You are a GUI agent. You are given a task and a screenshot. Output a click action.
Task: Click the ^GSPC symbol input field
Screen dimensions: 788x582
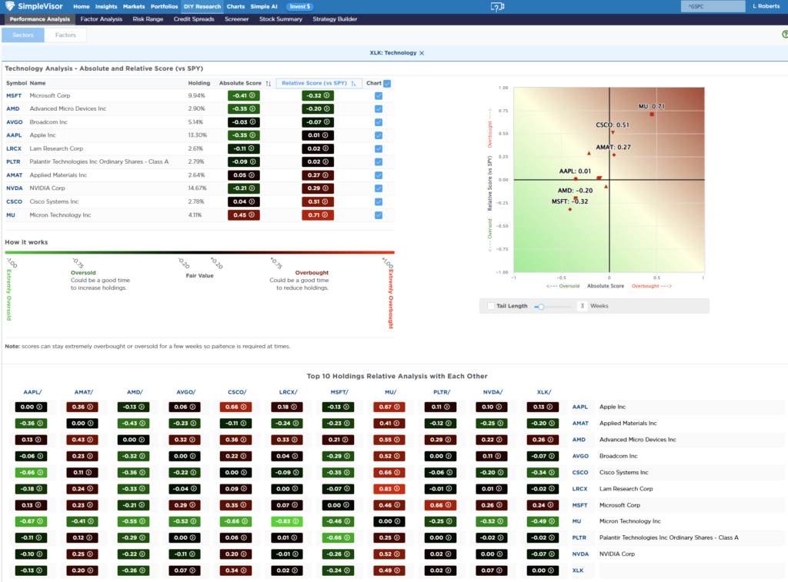pos(713,6)
